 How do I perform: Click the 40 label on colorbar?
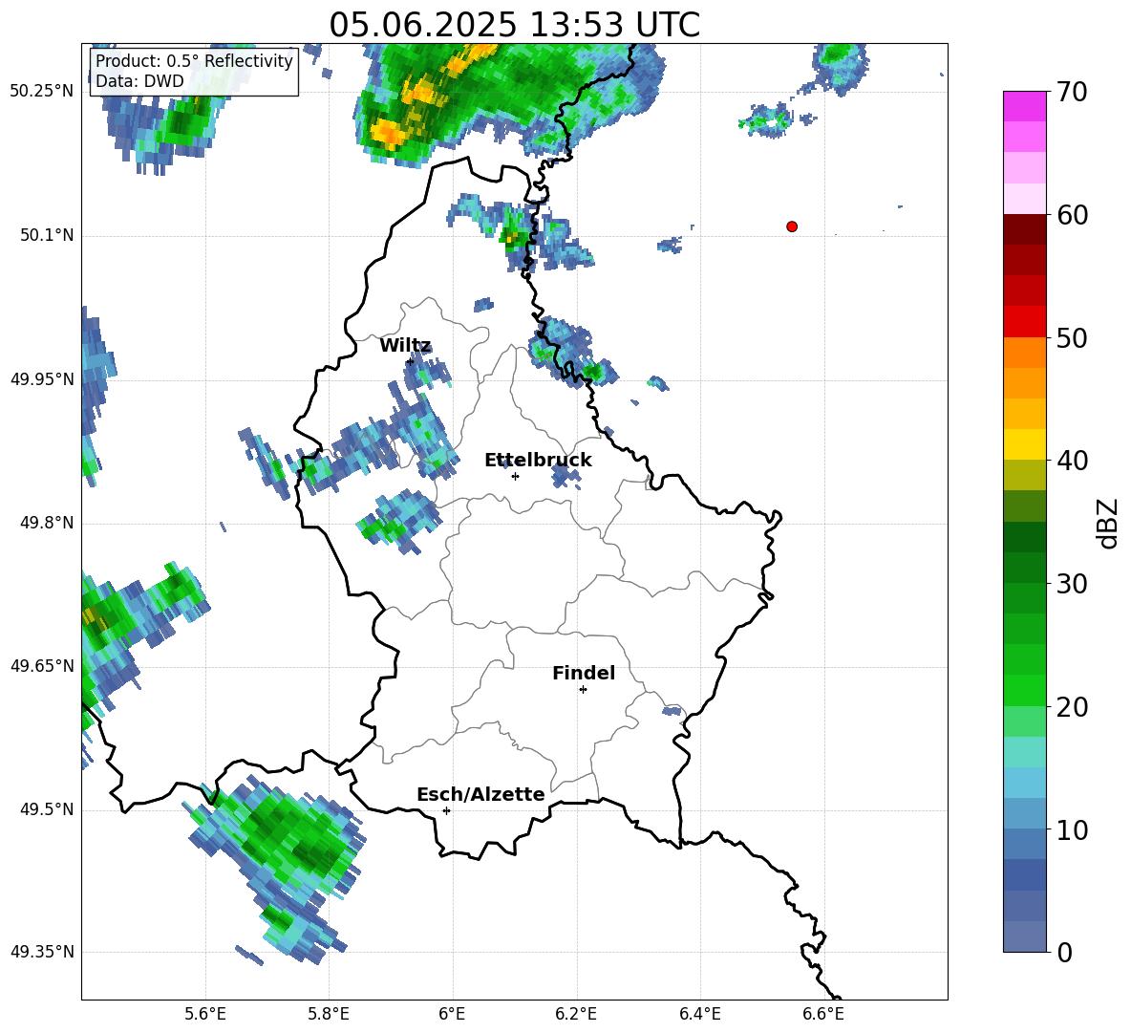point(1072,461)
